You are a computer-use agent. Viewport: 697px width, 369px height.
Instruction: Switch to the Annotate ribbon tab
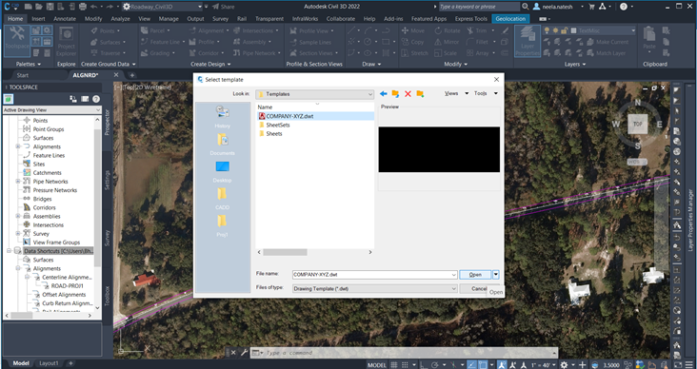(65, 19)
